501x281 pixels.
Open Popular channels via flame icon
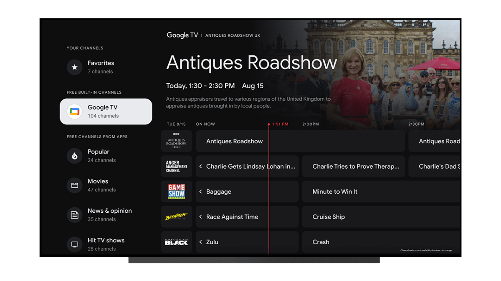(x=74, y=156)
